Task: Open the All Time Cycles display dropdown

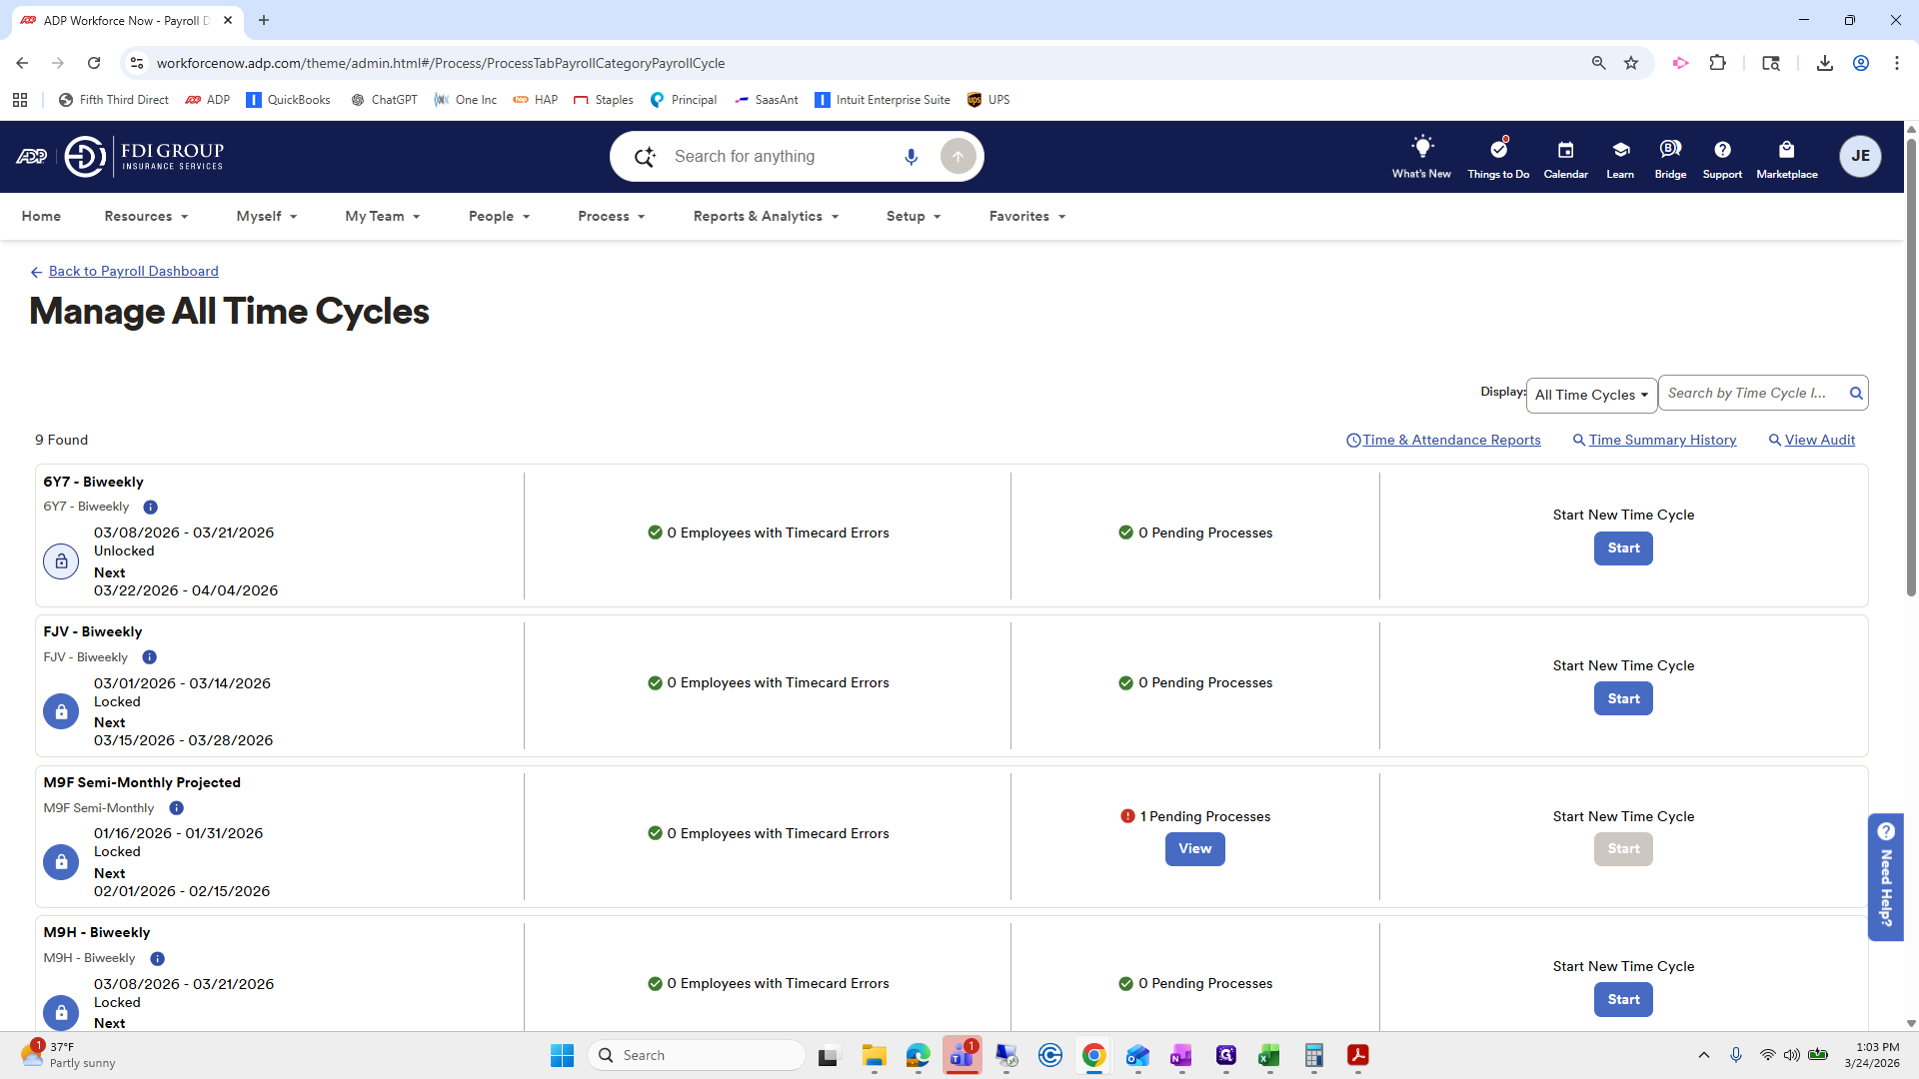Action: pyautogui.click(x=1591, y=395)
